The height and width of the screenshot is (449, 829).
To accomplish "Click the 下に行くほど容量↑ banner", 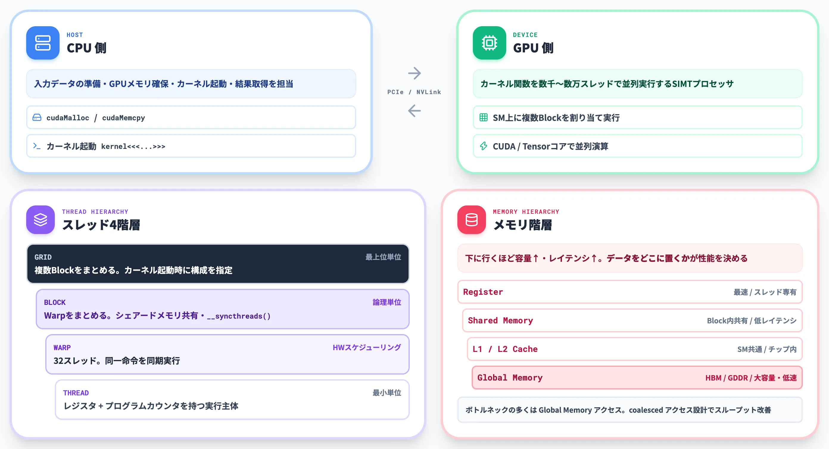I will pos(630,258).
